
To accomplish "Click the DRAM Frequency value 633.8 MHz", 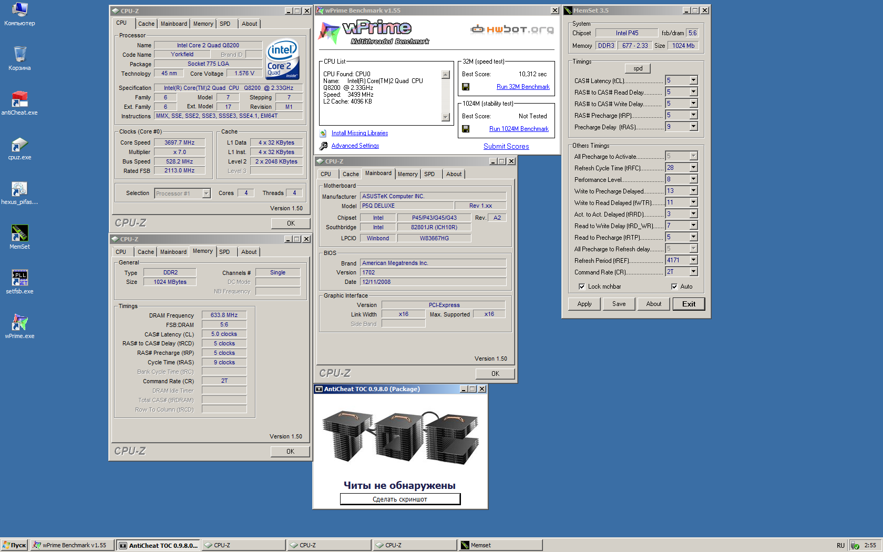I will (224, 315).
